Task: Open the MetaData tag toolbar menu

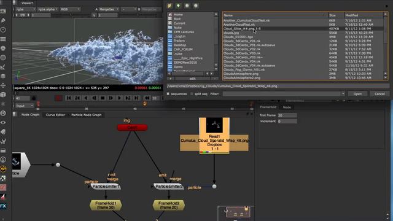Action: pyautogui.click(x=3, y=131)
